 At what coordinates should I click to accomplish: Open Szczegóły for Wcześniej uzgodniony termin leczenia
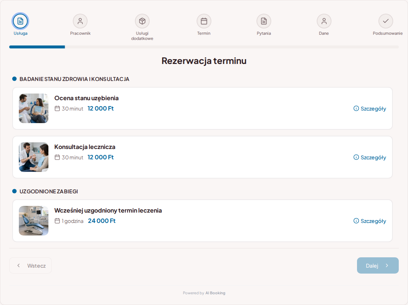370,221
